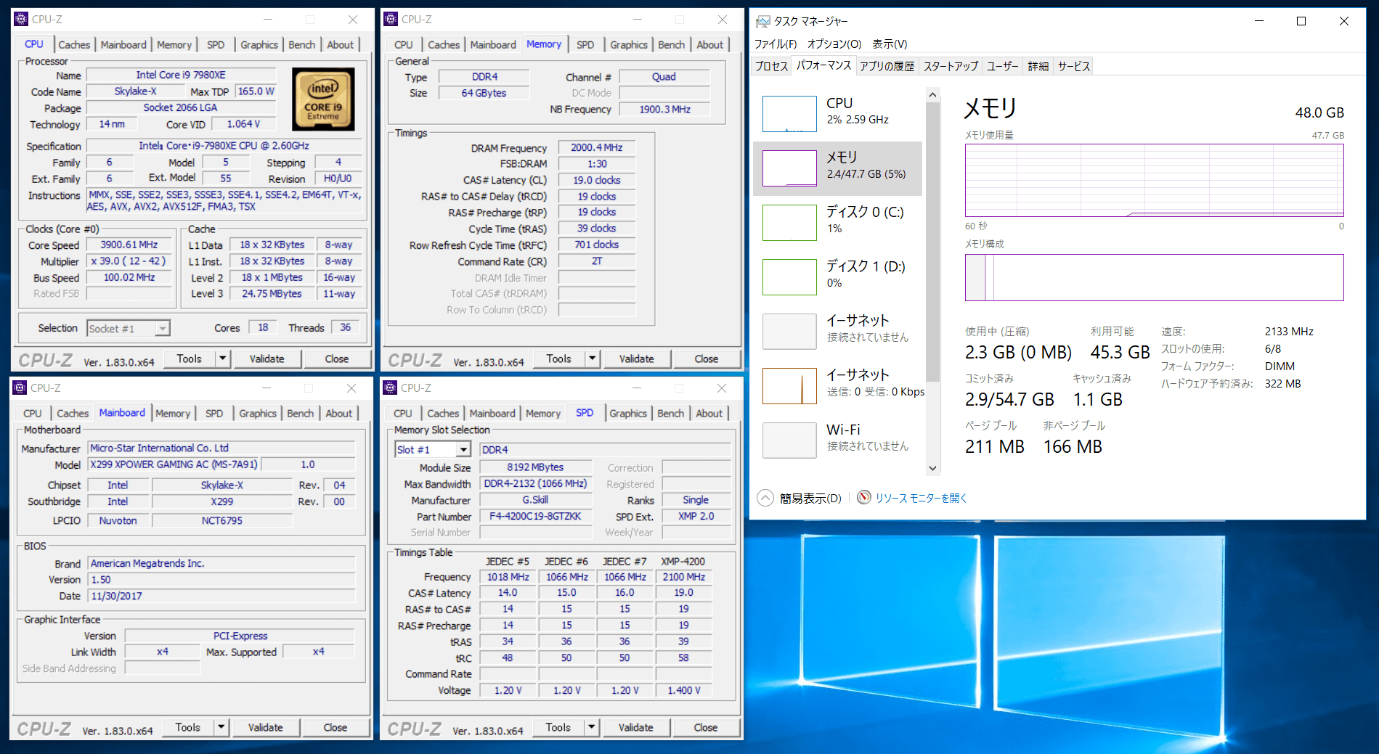Click the メモリ使用量 usage graph
The height and width of the screenshot is (754, 1379).
[x=1154, y=180]
